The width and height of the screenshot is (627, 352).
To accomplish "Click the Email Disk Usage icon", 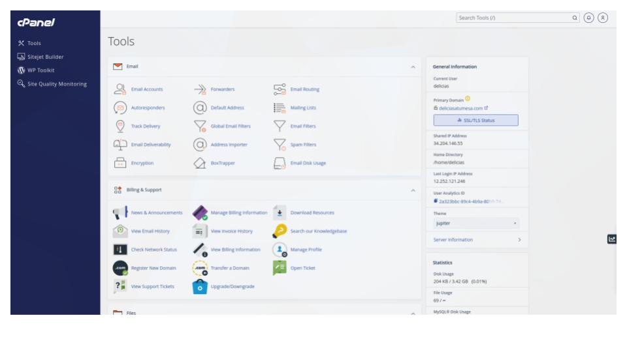I will pyautogui.click(x=280, y=163).
